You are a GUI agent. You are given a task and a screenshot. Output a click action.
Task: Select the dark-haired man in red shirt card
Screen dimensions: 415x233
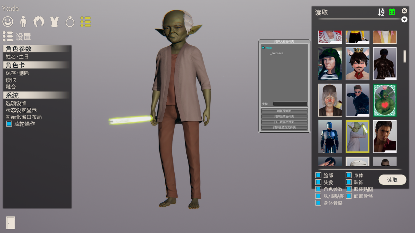pyautogui.click(x=385, y=137)
